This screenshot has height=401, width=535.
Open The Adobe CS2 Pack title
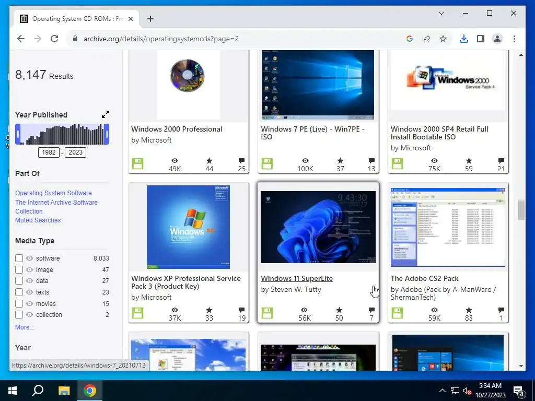(424, 278)
